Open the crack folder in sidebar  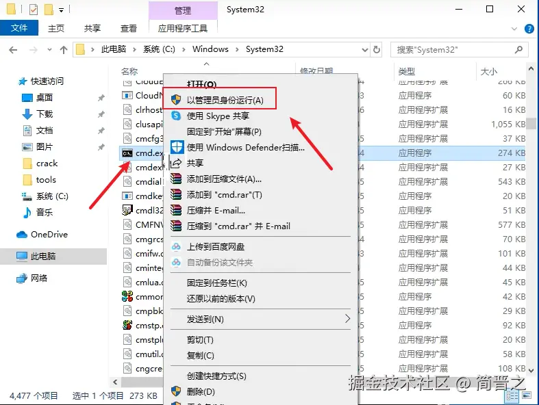(47, 164)
